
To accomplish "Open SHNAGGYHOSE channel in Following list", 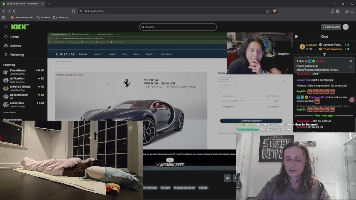I will coord(24,88).
